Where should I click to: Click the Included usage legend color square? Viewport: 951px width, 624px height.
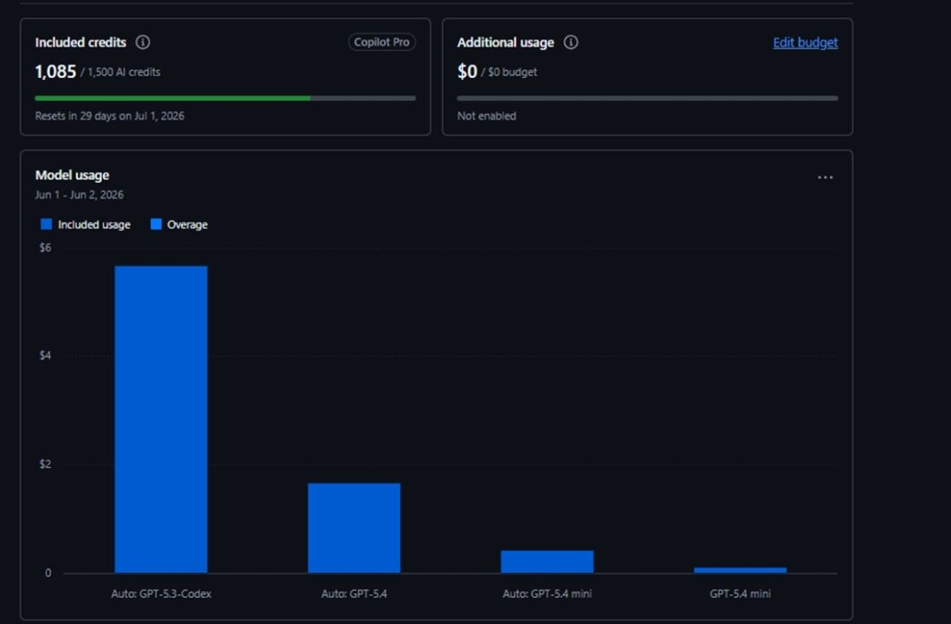(x=46, y=224)
